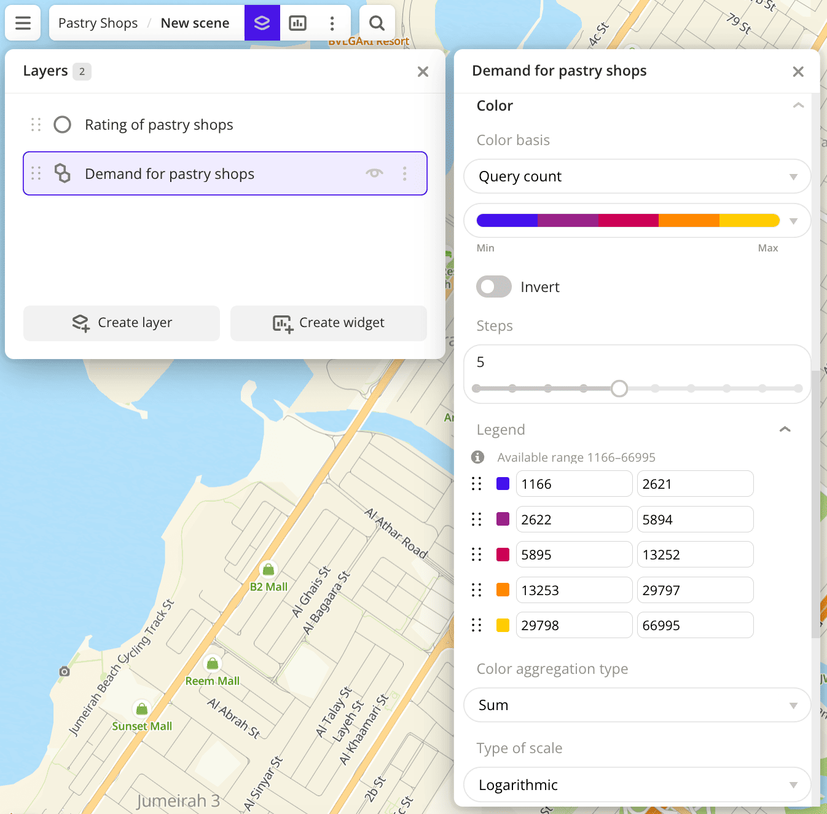Open the Logarithmic scale type dropdown
827x814 pixels.
[x=637, y=785]
